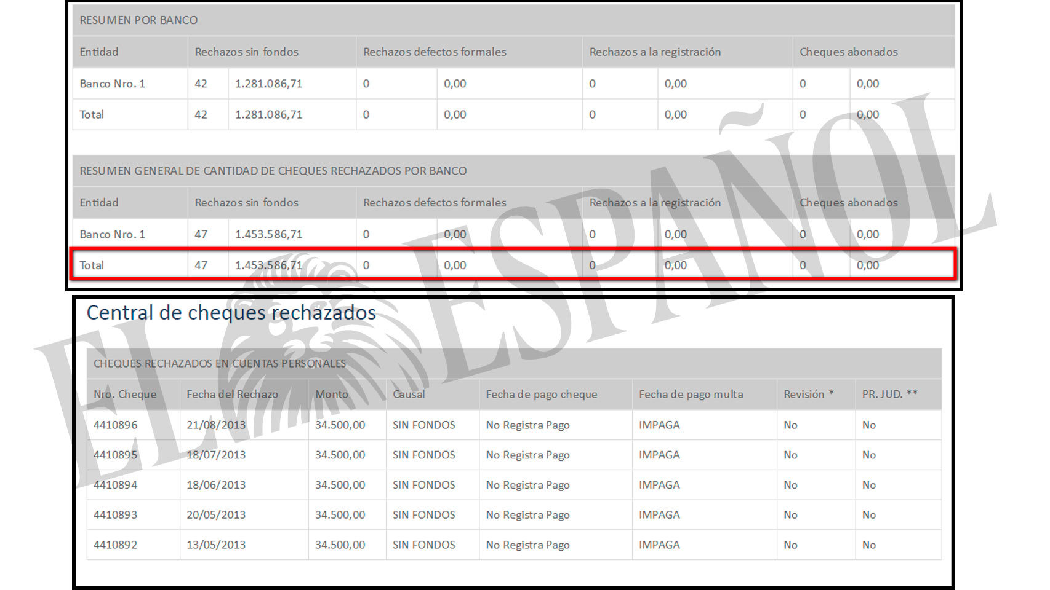Screen dimensions: 1050x590
Task: Select the "No Registra Pago" cell for cheque 4410892
Action: coord(527,545)
